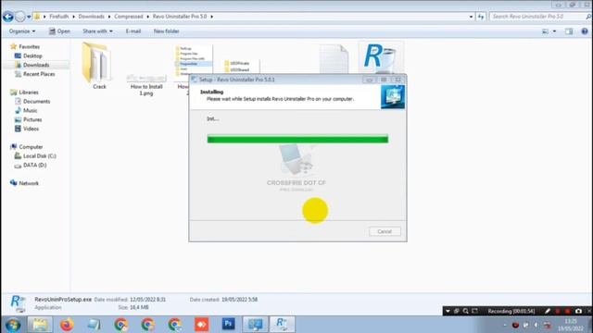Image resolution: width=593 pixels, height=333 pixels.
Task: Click the RevoUninProSetup.exe filename in details pane
Action: pos(63,300)
